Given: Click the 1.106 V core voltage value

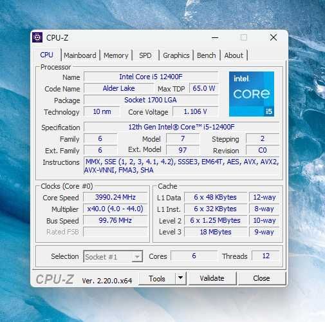Looking at the screenshot, I should [195, 111].
